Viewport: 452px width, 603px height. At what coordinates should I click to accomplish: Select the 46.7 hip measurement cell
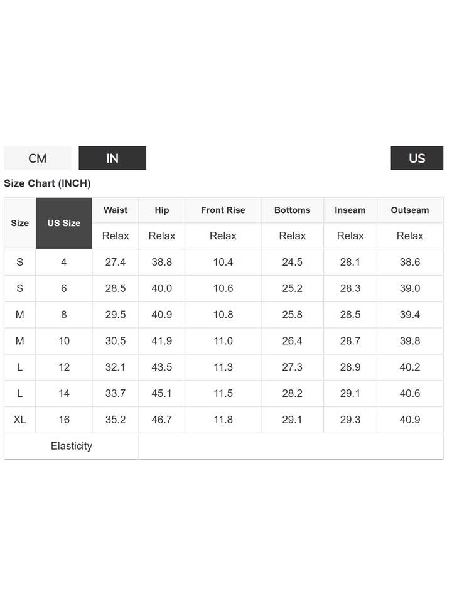(162, 420)
